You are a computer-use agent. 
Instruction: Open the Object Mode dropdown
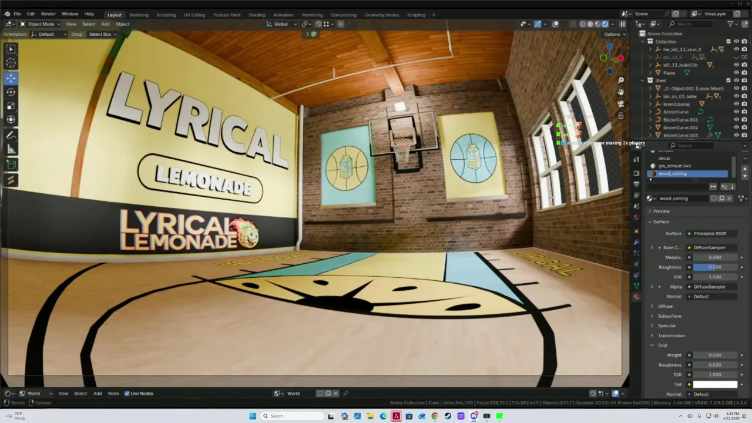pos(39,24)
